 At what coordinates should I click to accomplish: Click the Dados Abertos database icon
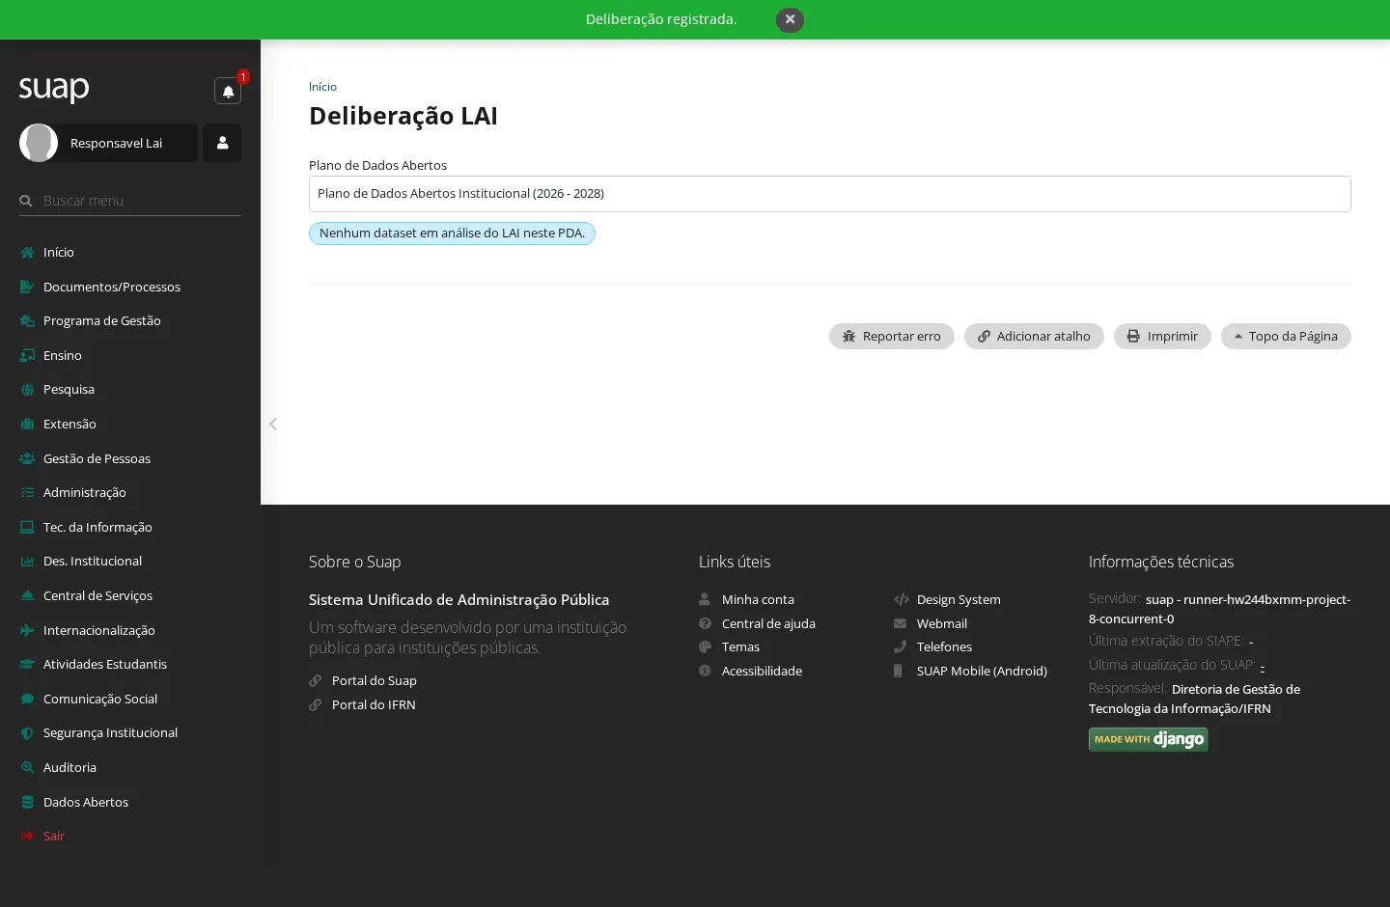tap(27, 802)
